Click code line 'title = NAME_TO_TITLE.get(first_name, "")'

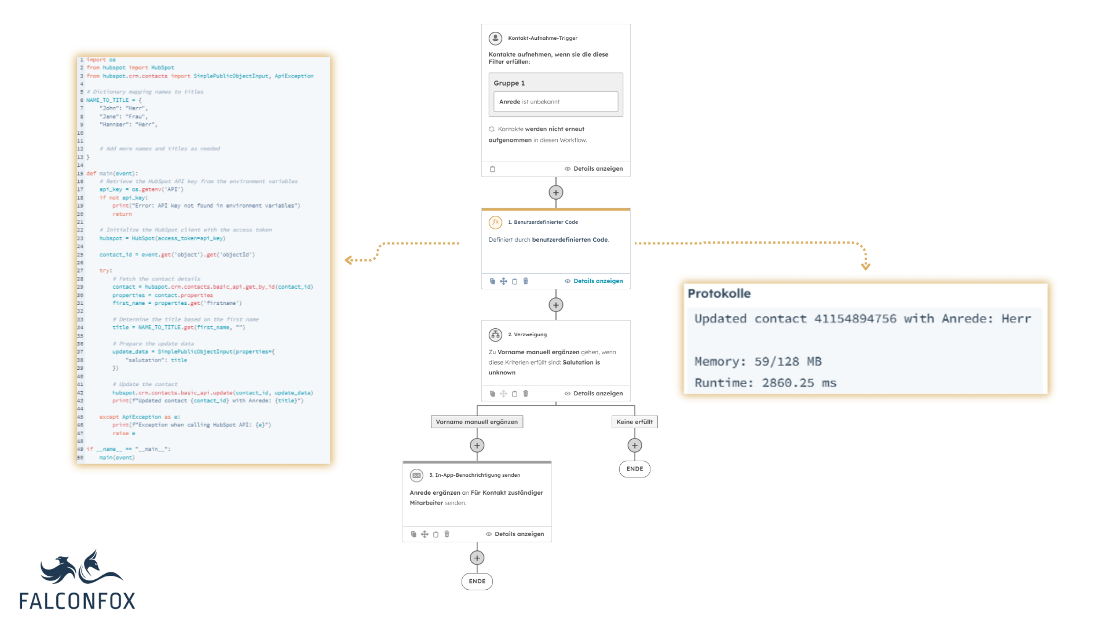[179, 328]
